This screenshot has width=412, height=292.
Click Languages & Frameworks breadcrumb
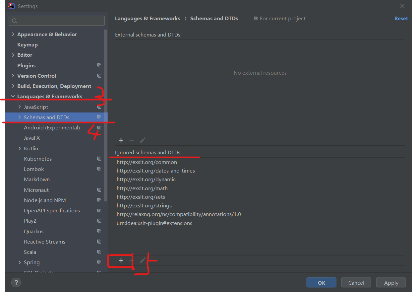click(147, 19)
